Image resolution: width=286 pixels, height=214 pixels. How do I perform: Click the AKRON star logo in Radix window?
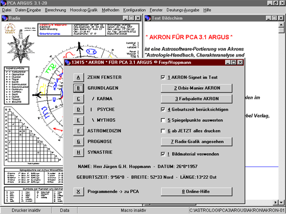[x=20, y=46]
